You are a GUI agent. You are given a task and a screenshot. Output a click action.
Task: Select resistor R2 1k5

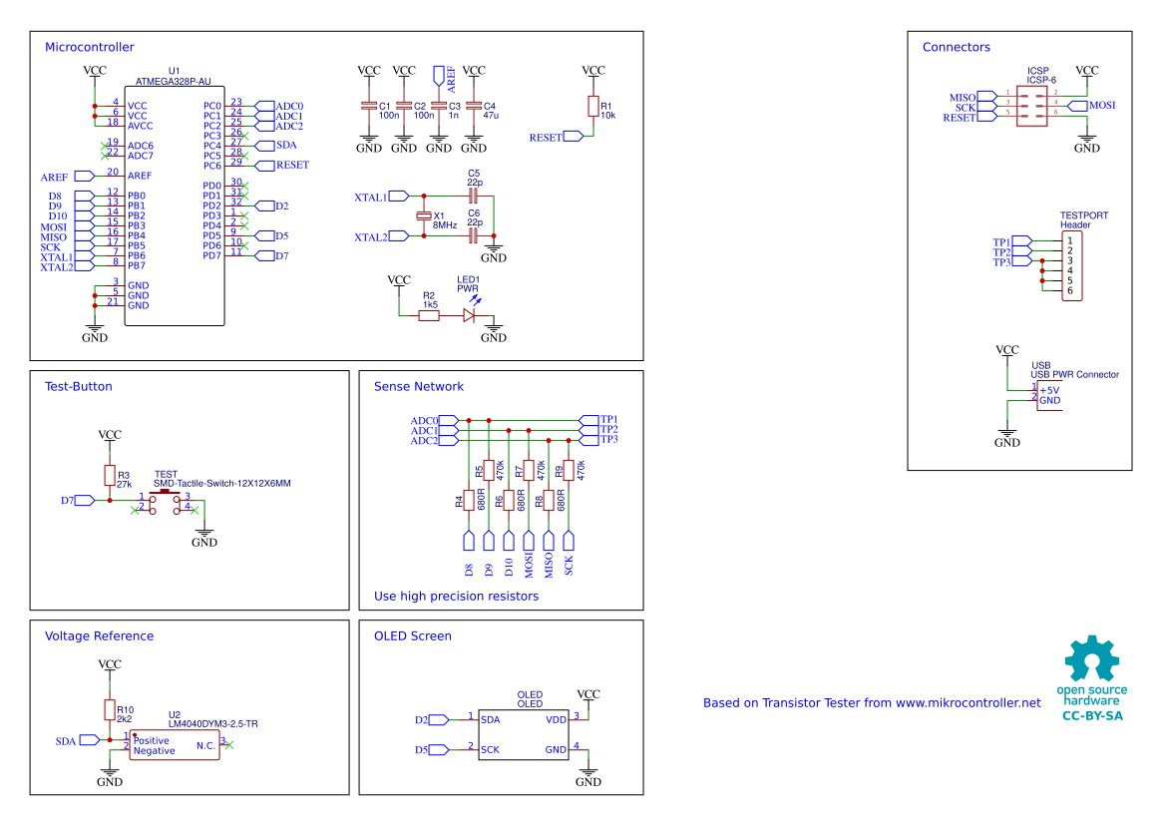click(x=429, y=315)
